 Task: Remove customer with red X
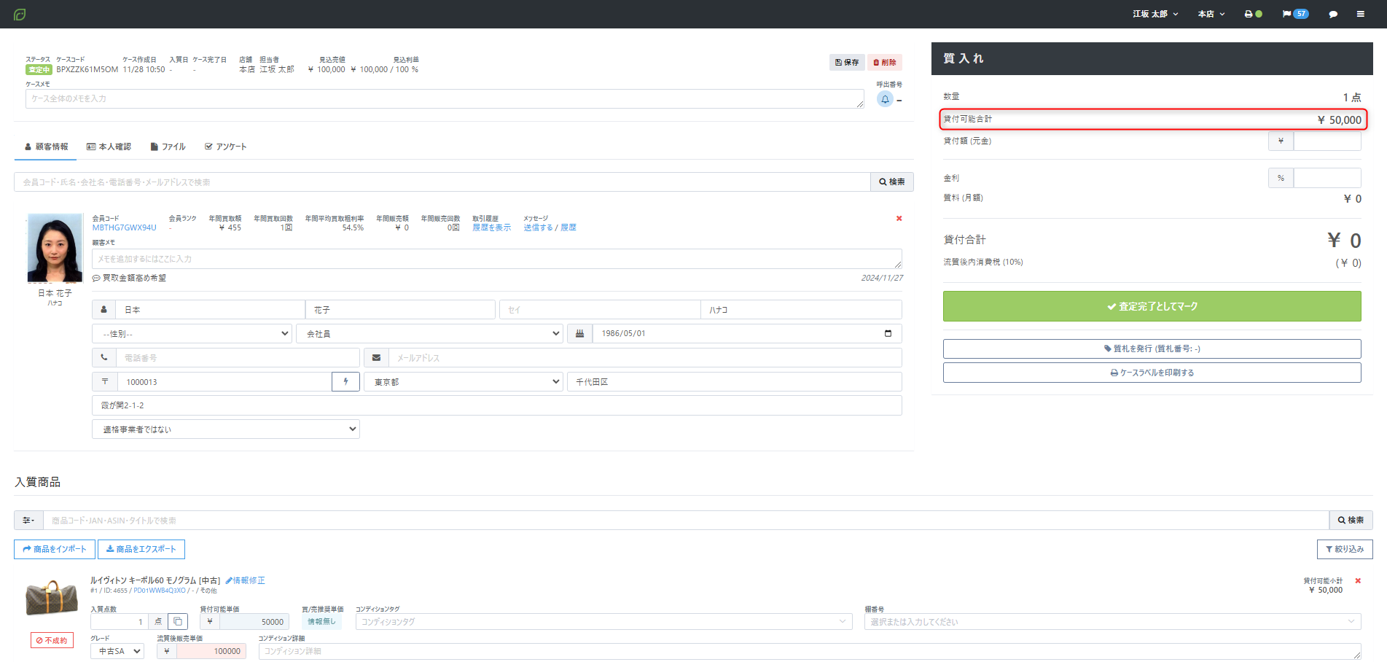coord(899,218)
